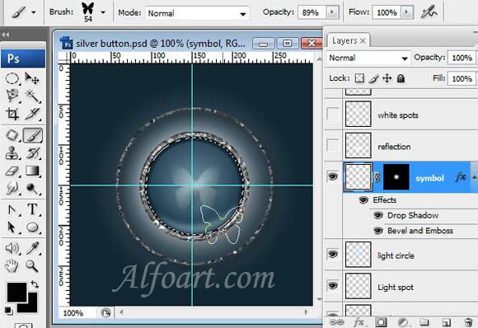The height and width of the screenshot is (328, 478).
Task: Show the reflection layer
Action: [x=333, y=146]
